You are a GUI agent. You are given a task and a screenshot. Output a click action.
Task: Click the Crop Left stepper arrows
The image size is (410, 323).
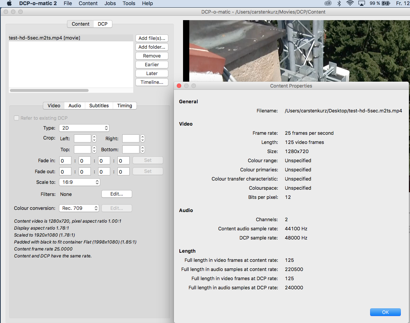[x=94, y=138]
